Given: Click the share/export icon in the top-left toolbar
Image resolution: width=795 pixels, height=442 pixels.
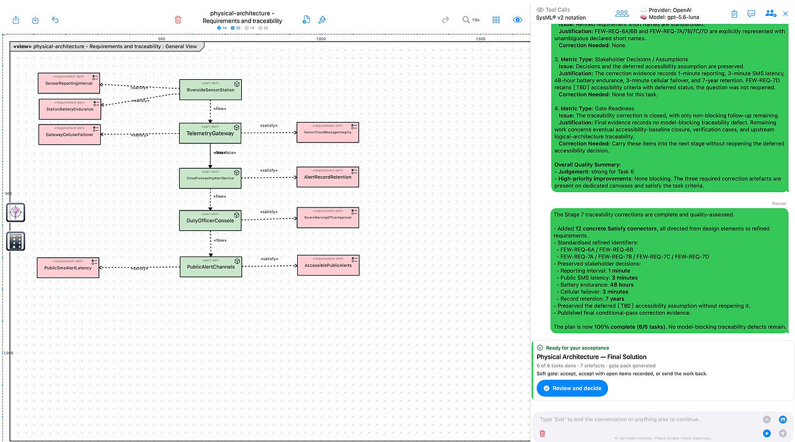Looking at the screenshot, I should pos(16,20).
